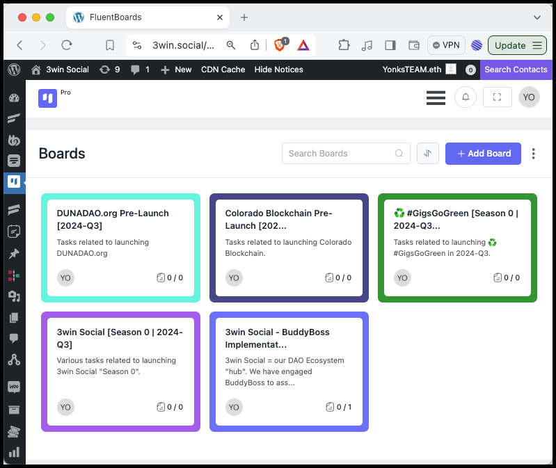Open the pin Posts icon in sidebar
The image size is (556, 468).
coord(14,254)
